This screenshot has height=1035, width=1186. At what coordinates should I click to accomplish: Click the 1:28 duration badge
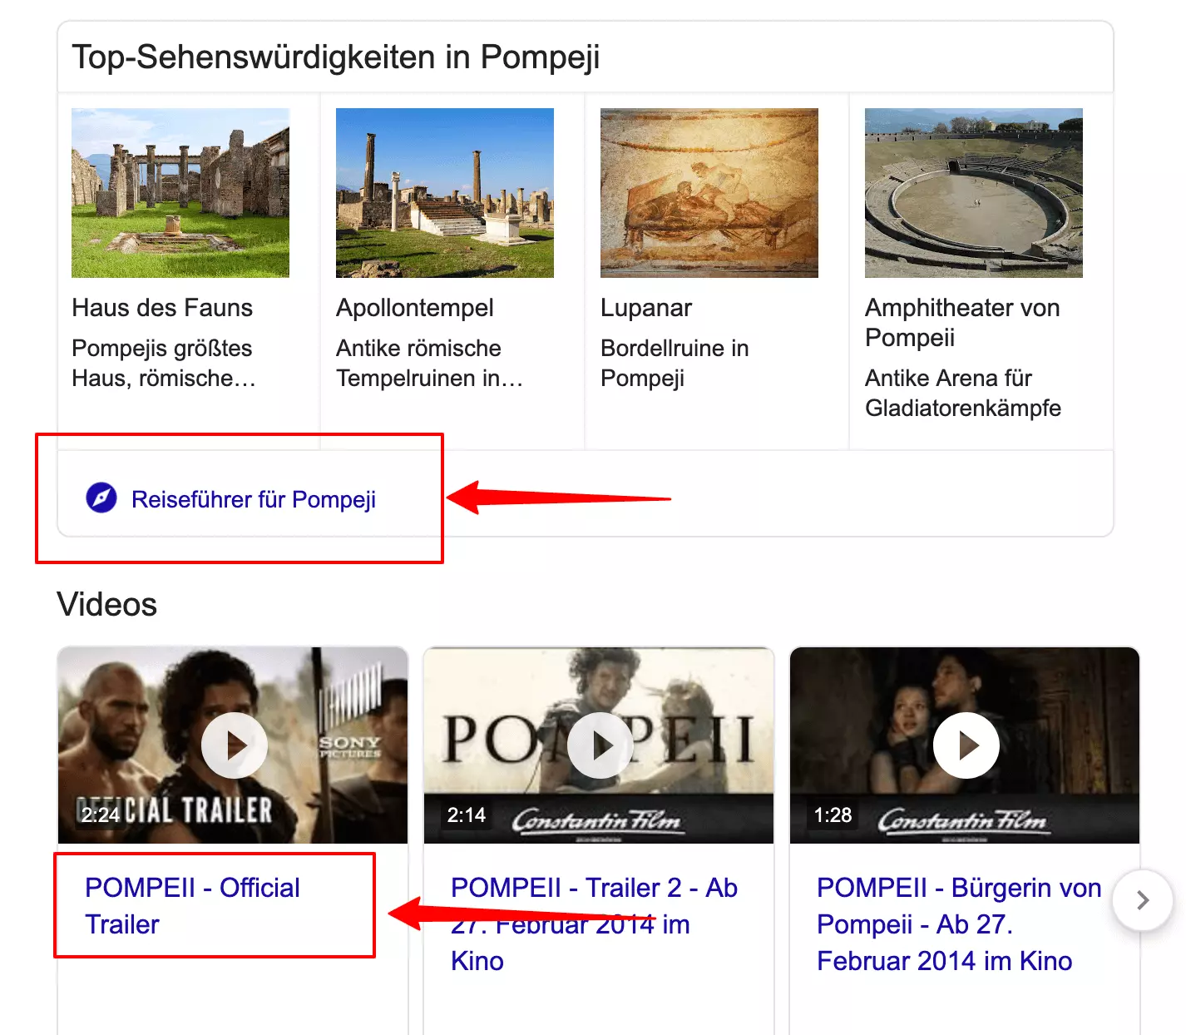pyautogui.click(x=833, y=815)
